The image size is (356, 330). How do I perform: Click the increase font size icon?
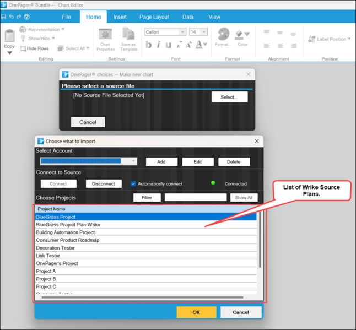188,45
